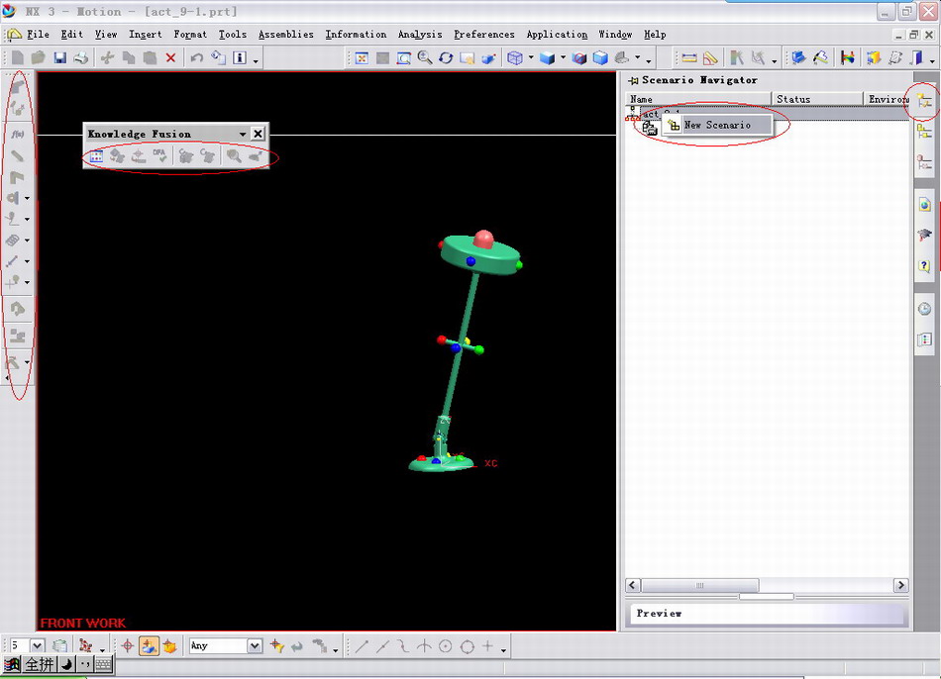Click the clock History icon on resource bar
This screenshot has width=941, height=679.
[x=924, y=309]
